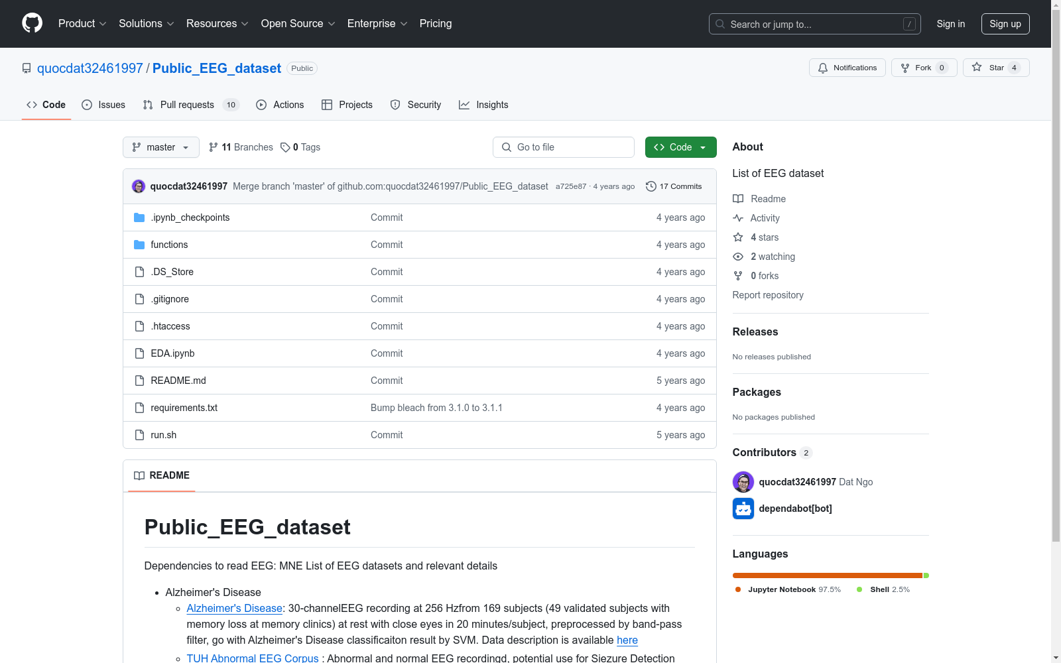Click the book icon beside Readme in About

(x=738, y=199)
